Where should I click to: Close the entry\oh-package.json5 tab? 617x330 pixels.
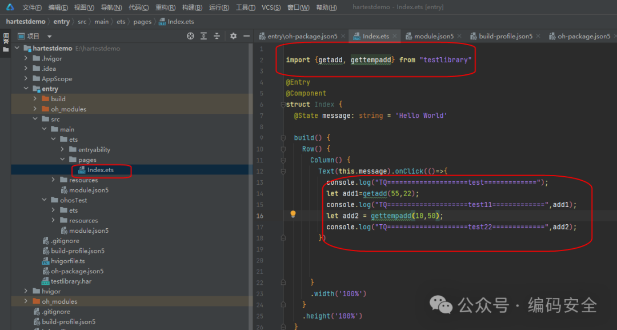[x=343, y=36]
